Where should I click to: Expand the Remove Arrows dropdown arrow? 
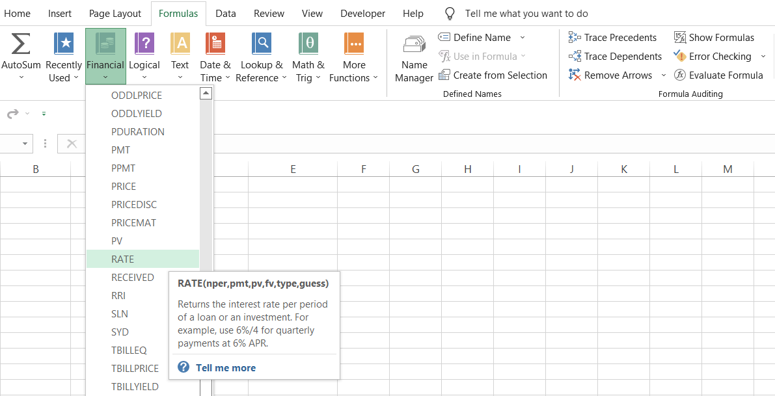664,75
